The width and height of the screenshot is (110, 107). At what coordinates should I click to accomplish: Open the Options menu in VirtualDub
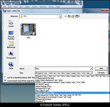[x=43, y=7]
